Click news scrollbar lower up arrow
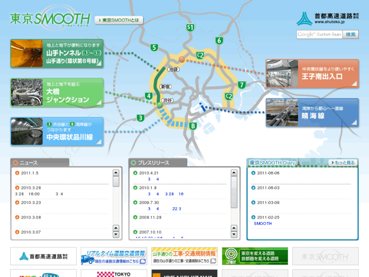 coord(116,228)
